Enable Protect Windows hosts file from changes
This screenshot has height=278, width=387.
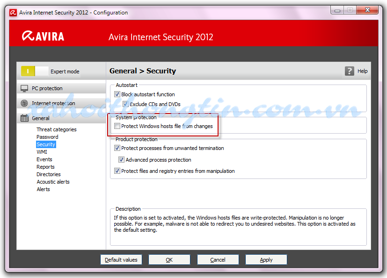pyautogui.click(x=117, y=126)
